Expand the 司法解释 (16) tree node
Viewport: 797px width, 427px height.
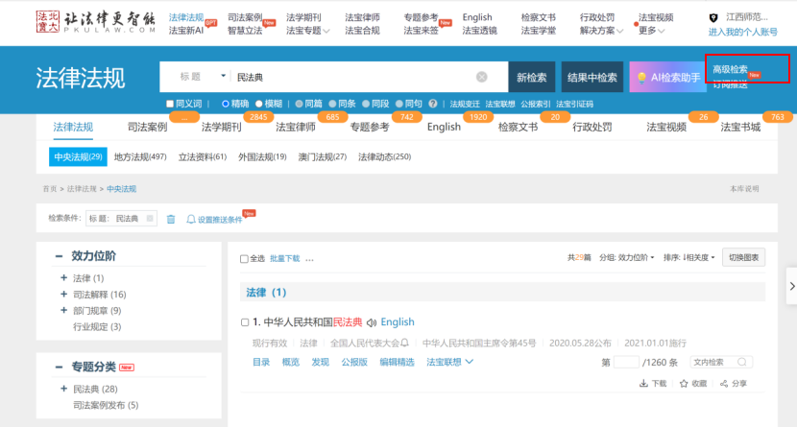click(x=63, y=294)
